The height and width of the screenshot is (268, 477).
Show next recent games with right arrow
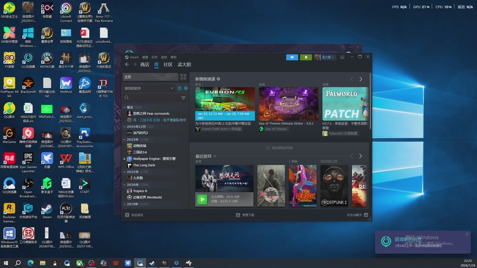[x=361, y=156]
